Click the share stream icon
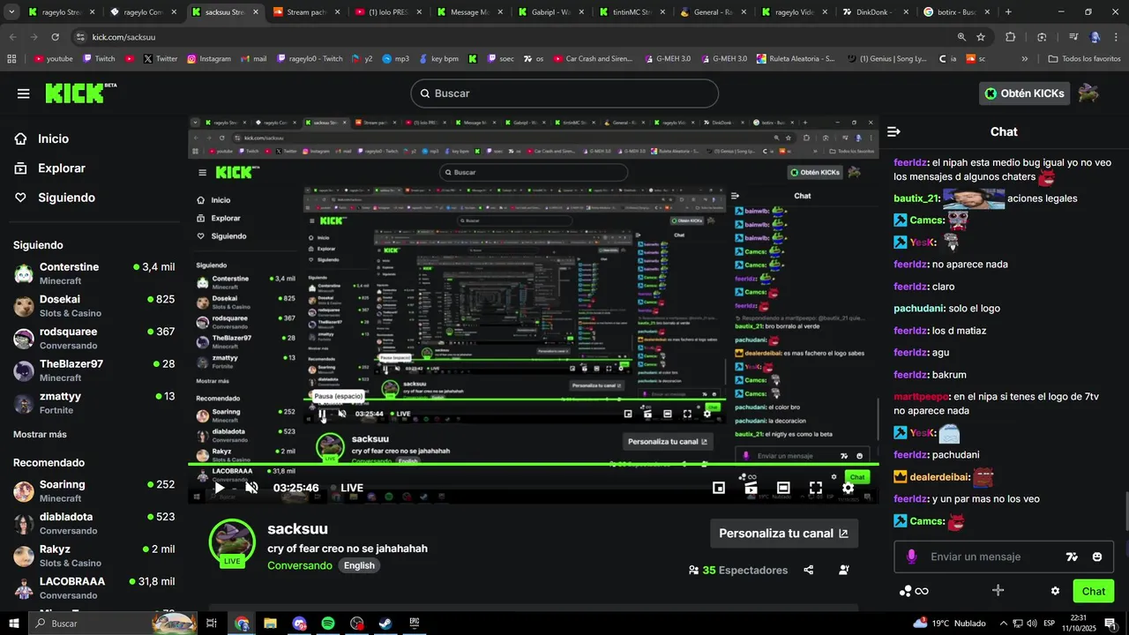1129x635 pixels. coord(809,570)
